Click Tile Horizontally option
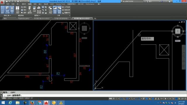This screenshot has height=105, width=187. click(x=66, y=7)
